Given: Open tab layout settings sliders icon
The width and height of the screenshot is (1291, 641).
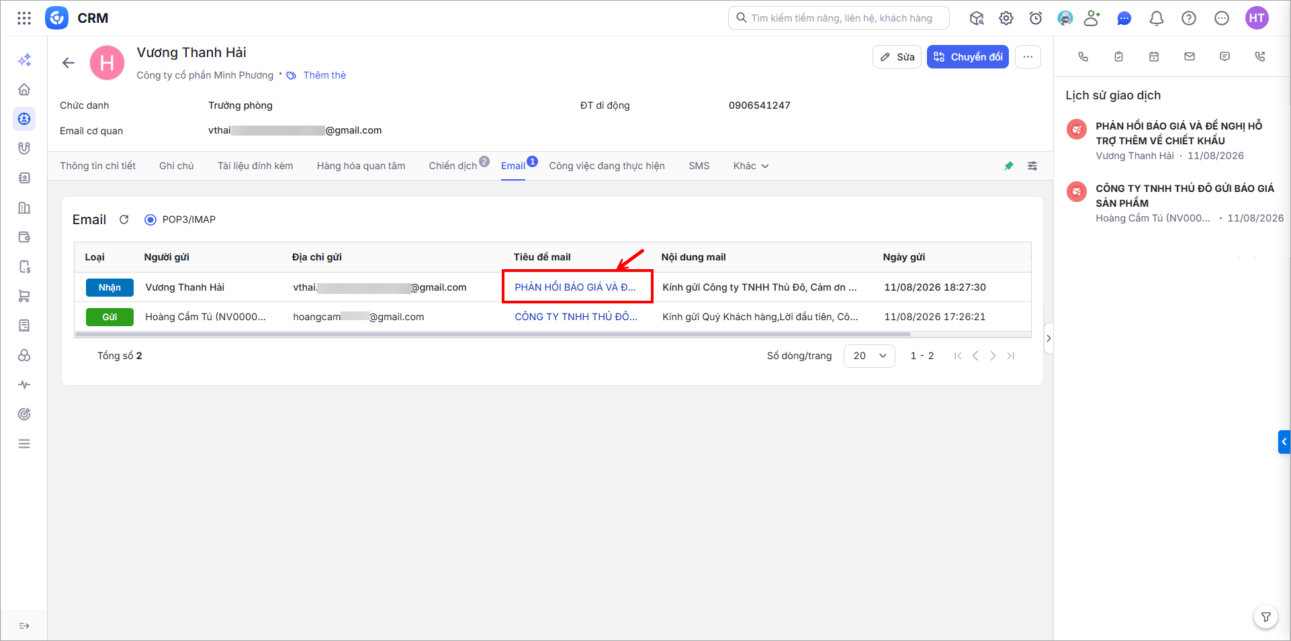Looking at the screenshot, I should (1032, 166).
